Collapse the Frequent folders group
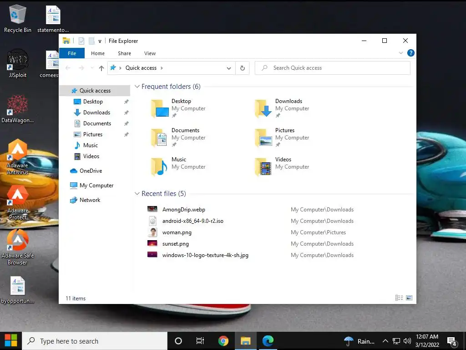466x350 pixels. (x=137, y=87)
